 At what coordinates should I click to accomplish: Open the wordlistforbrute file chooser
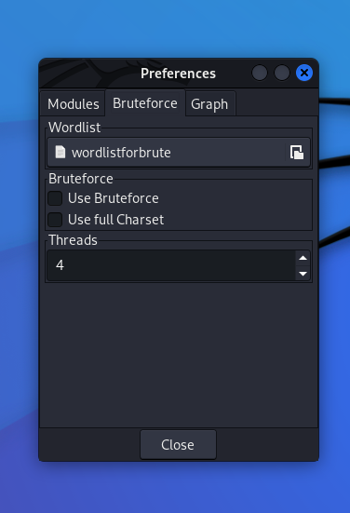tap(179, 153)
